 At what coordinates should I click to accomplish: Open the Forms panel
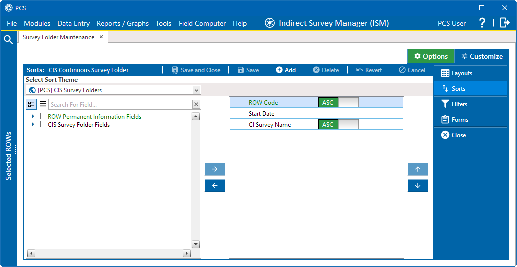pos(470,120)
